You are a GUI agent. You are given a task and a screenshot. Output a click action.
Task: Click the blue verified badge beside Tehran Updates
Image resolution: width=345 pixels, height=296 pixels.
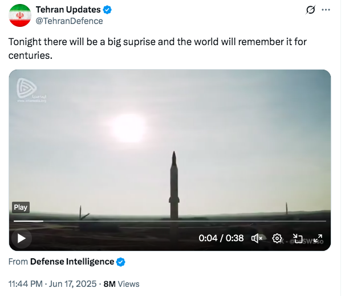[107, 10]
